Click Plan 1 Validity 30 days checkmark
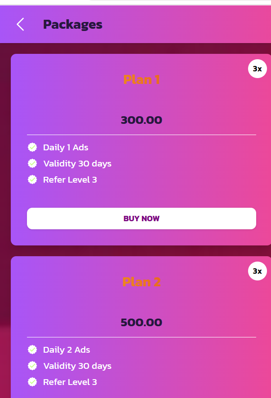Viewport: 271px width, 398px height. (32, 163)
